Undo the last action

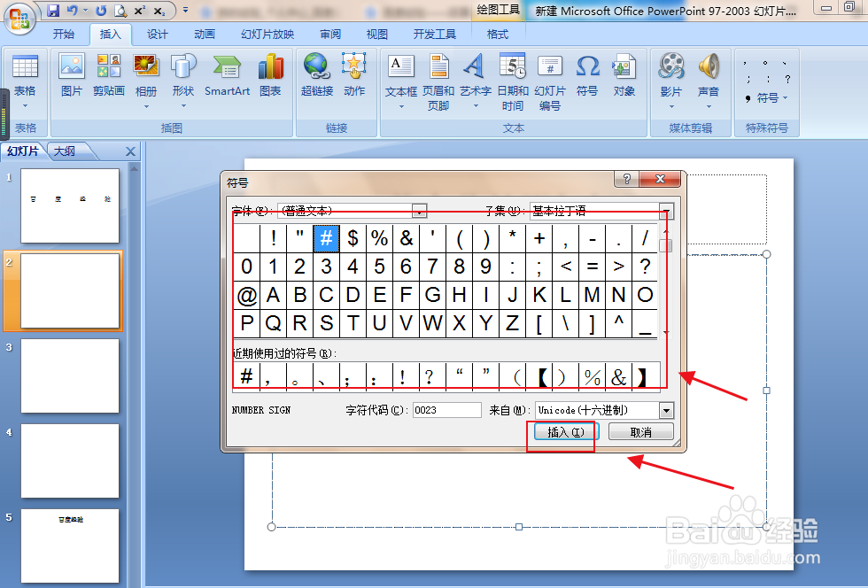point(72,11)
